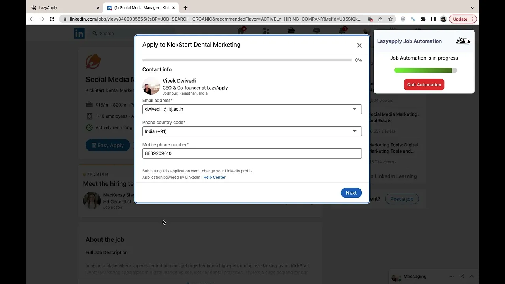Open the Help Center link
The image size is (505, 284).
click(214, 177)
